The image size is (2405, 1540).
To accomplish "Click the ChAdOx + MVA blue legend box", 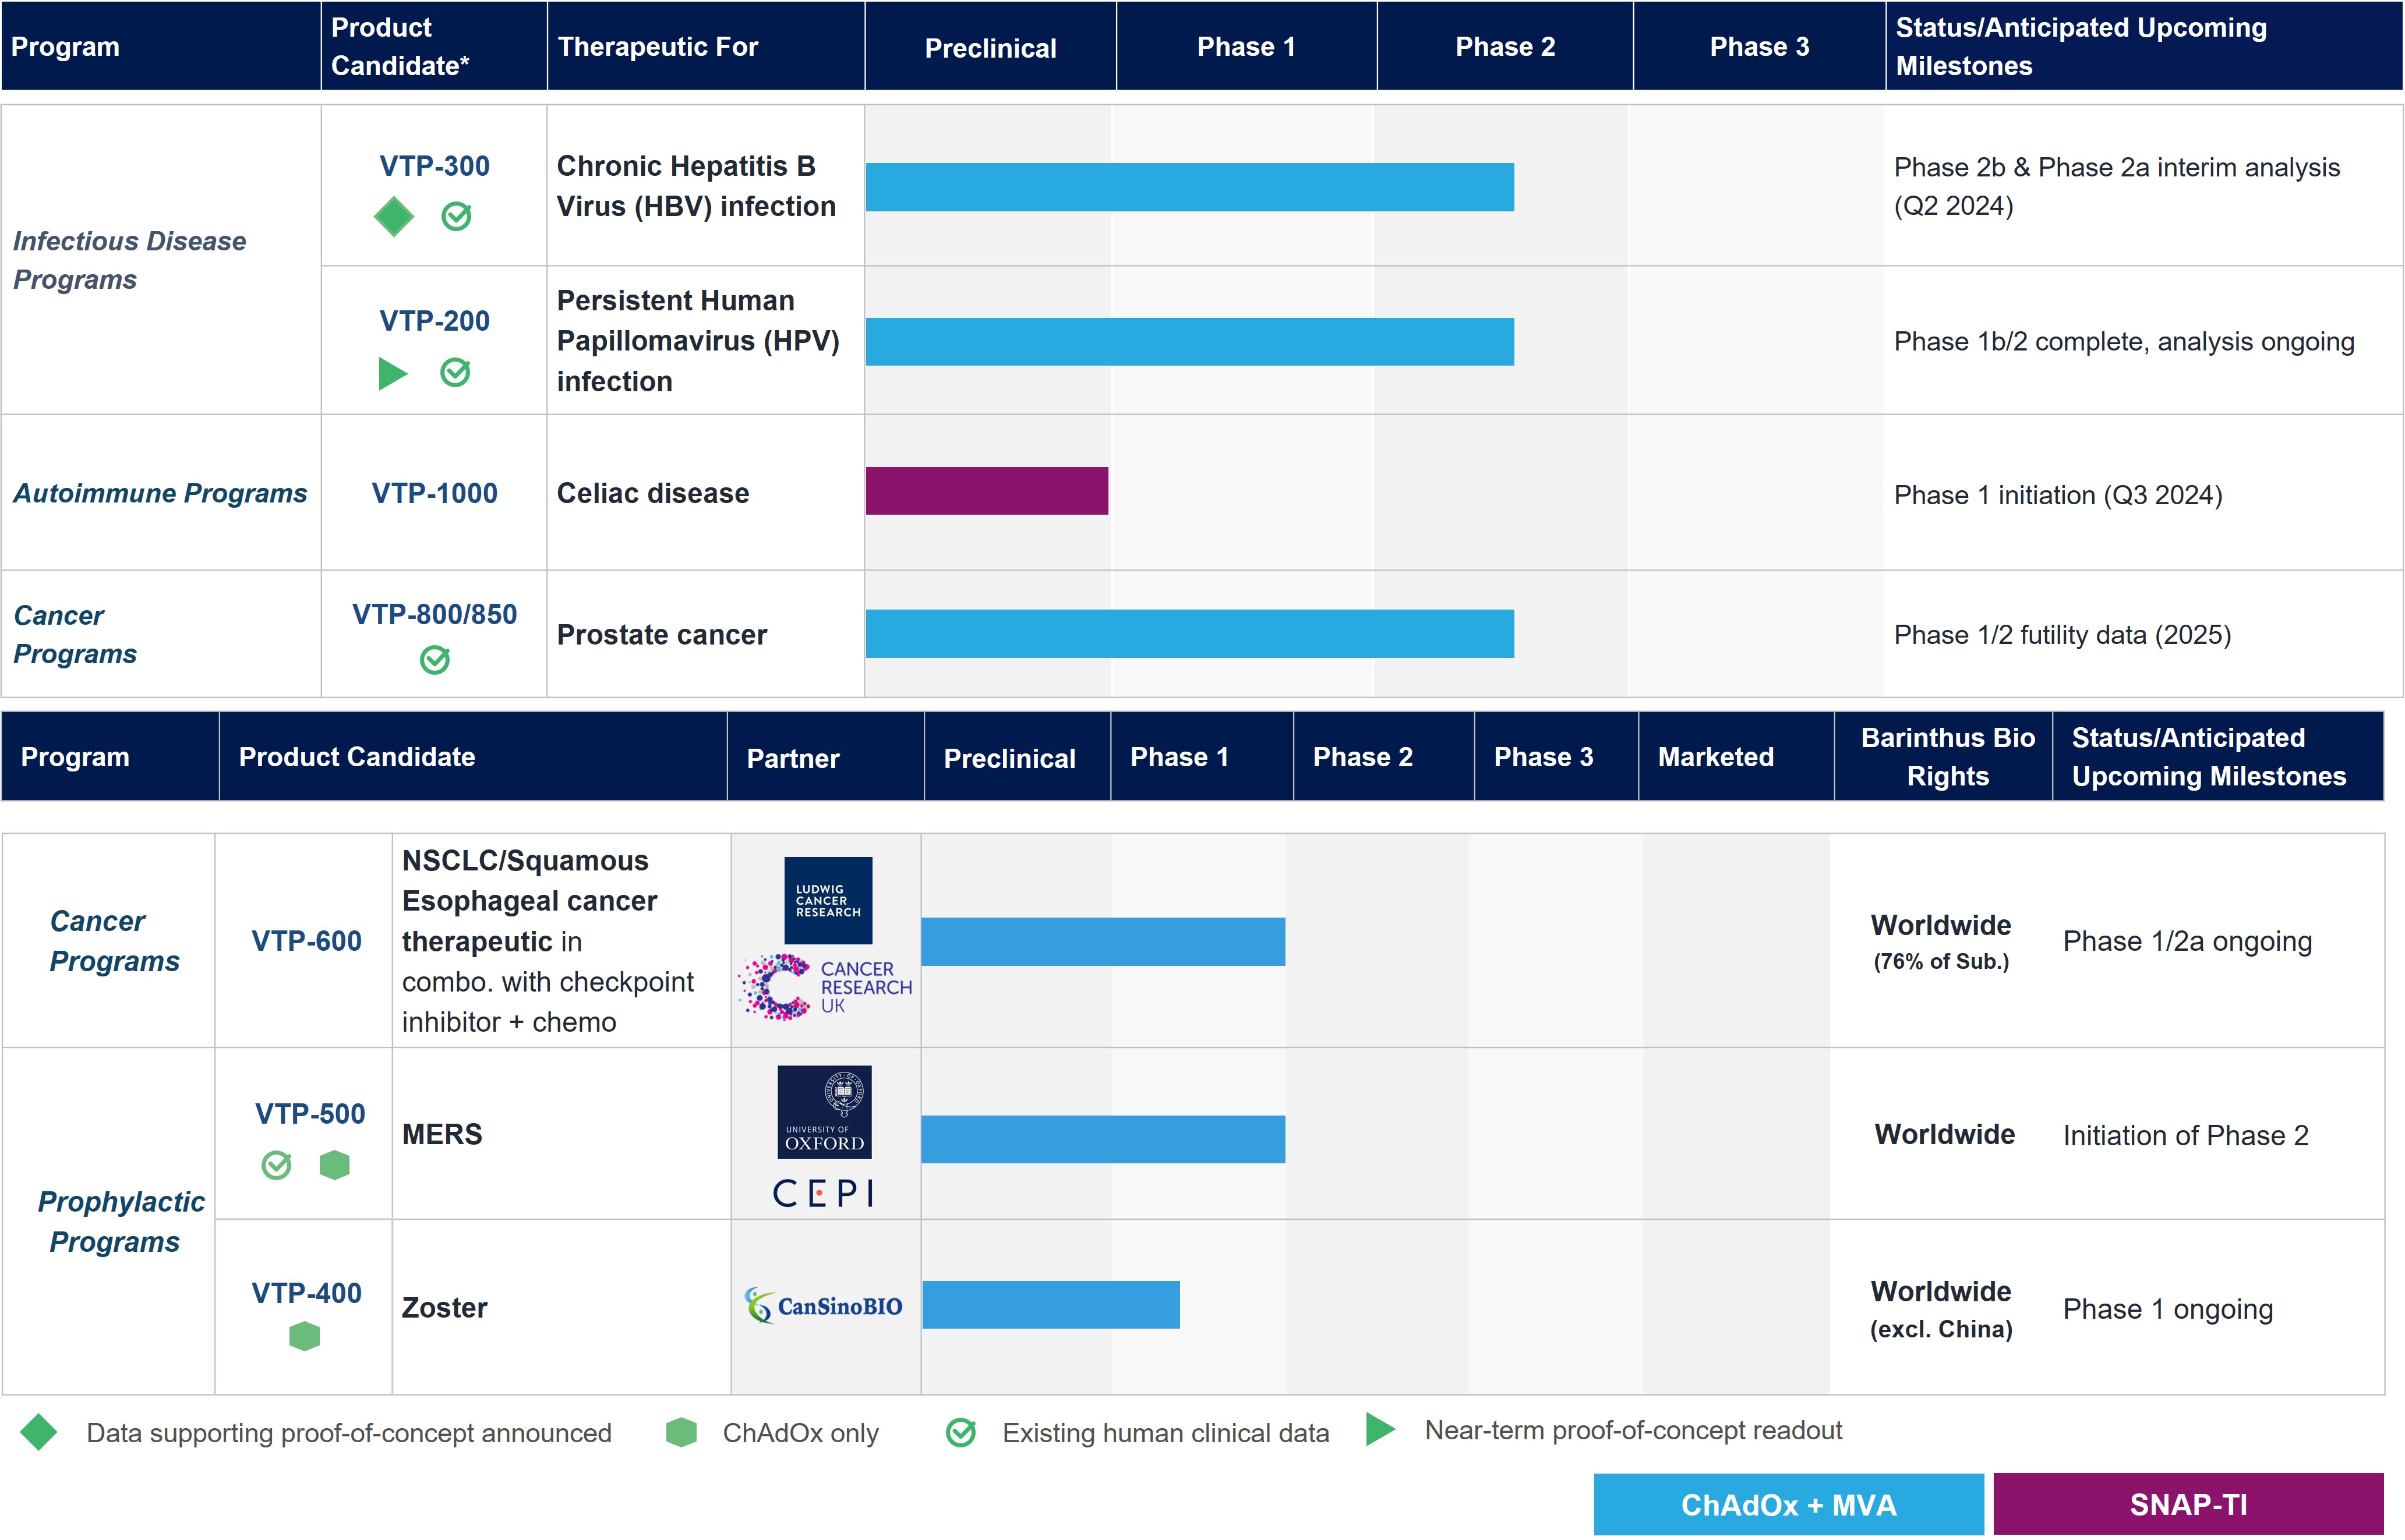I will 1788,1504.
